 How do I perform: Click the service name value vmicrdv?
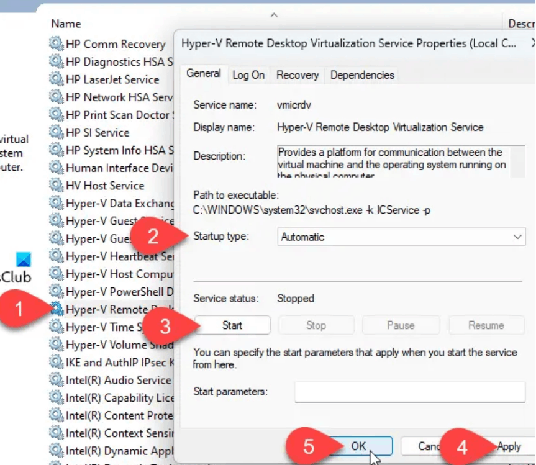[294, 105]
